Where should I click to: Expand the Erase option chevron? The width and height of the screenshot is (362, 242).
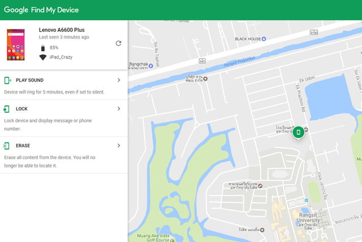(119, 146)
